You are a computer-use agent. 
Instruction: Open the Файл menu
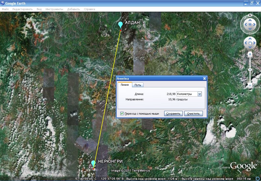click(5, 9)
